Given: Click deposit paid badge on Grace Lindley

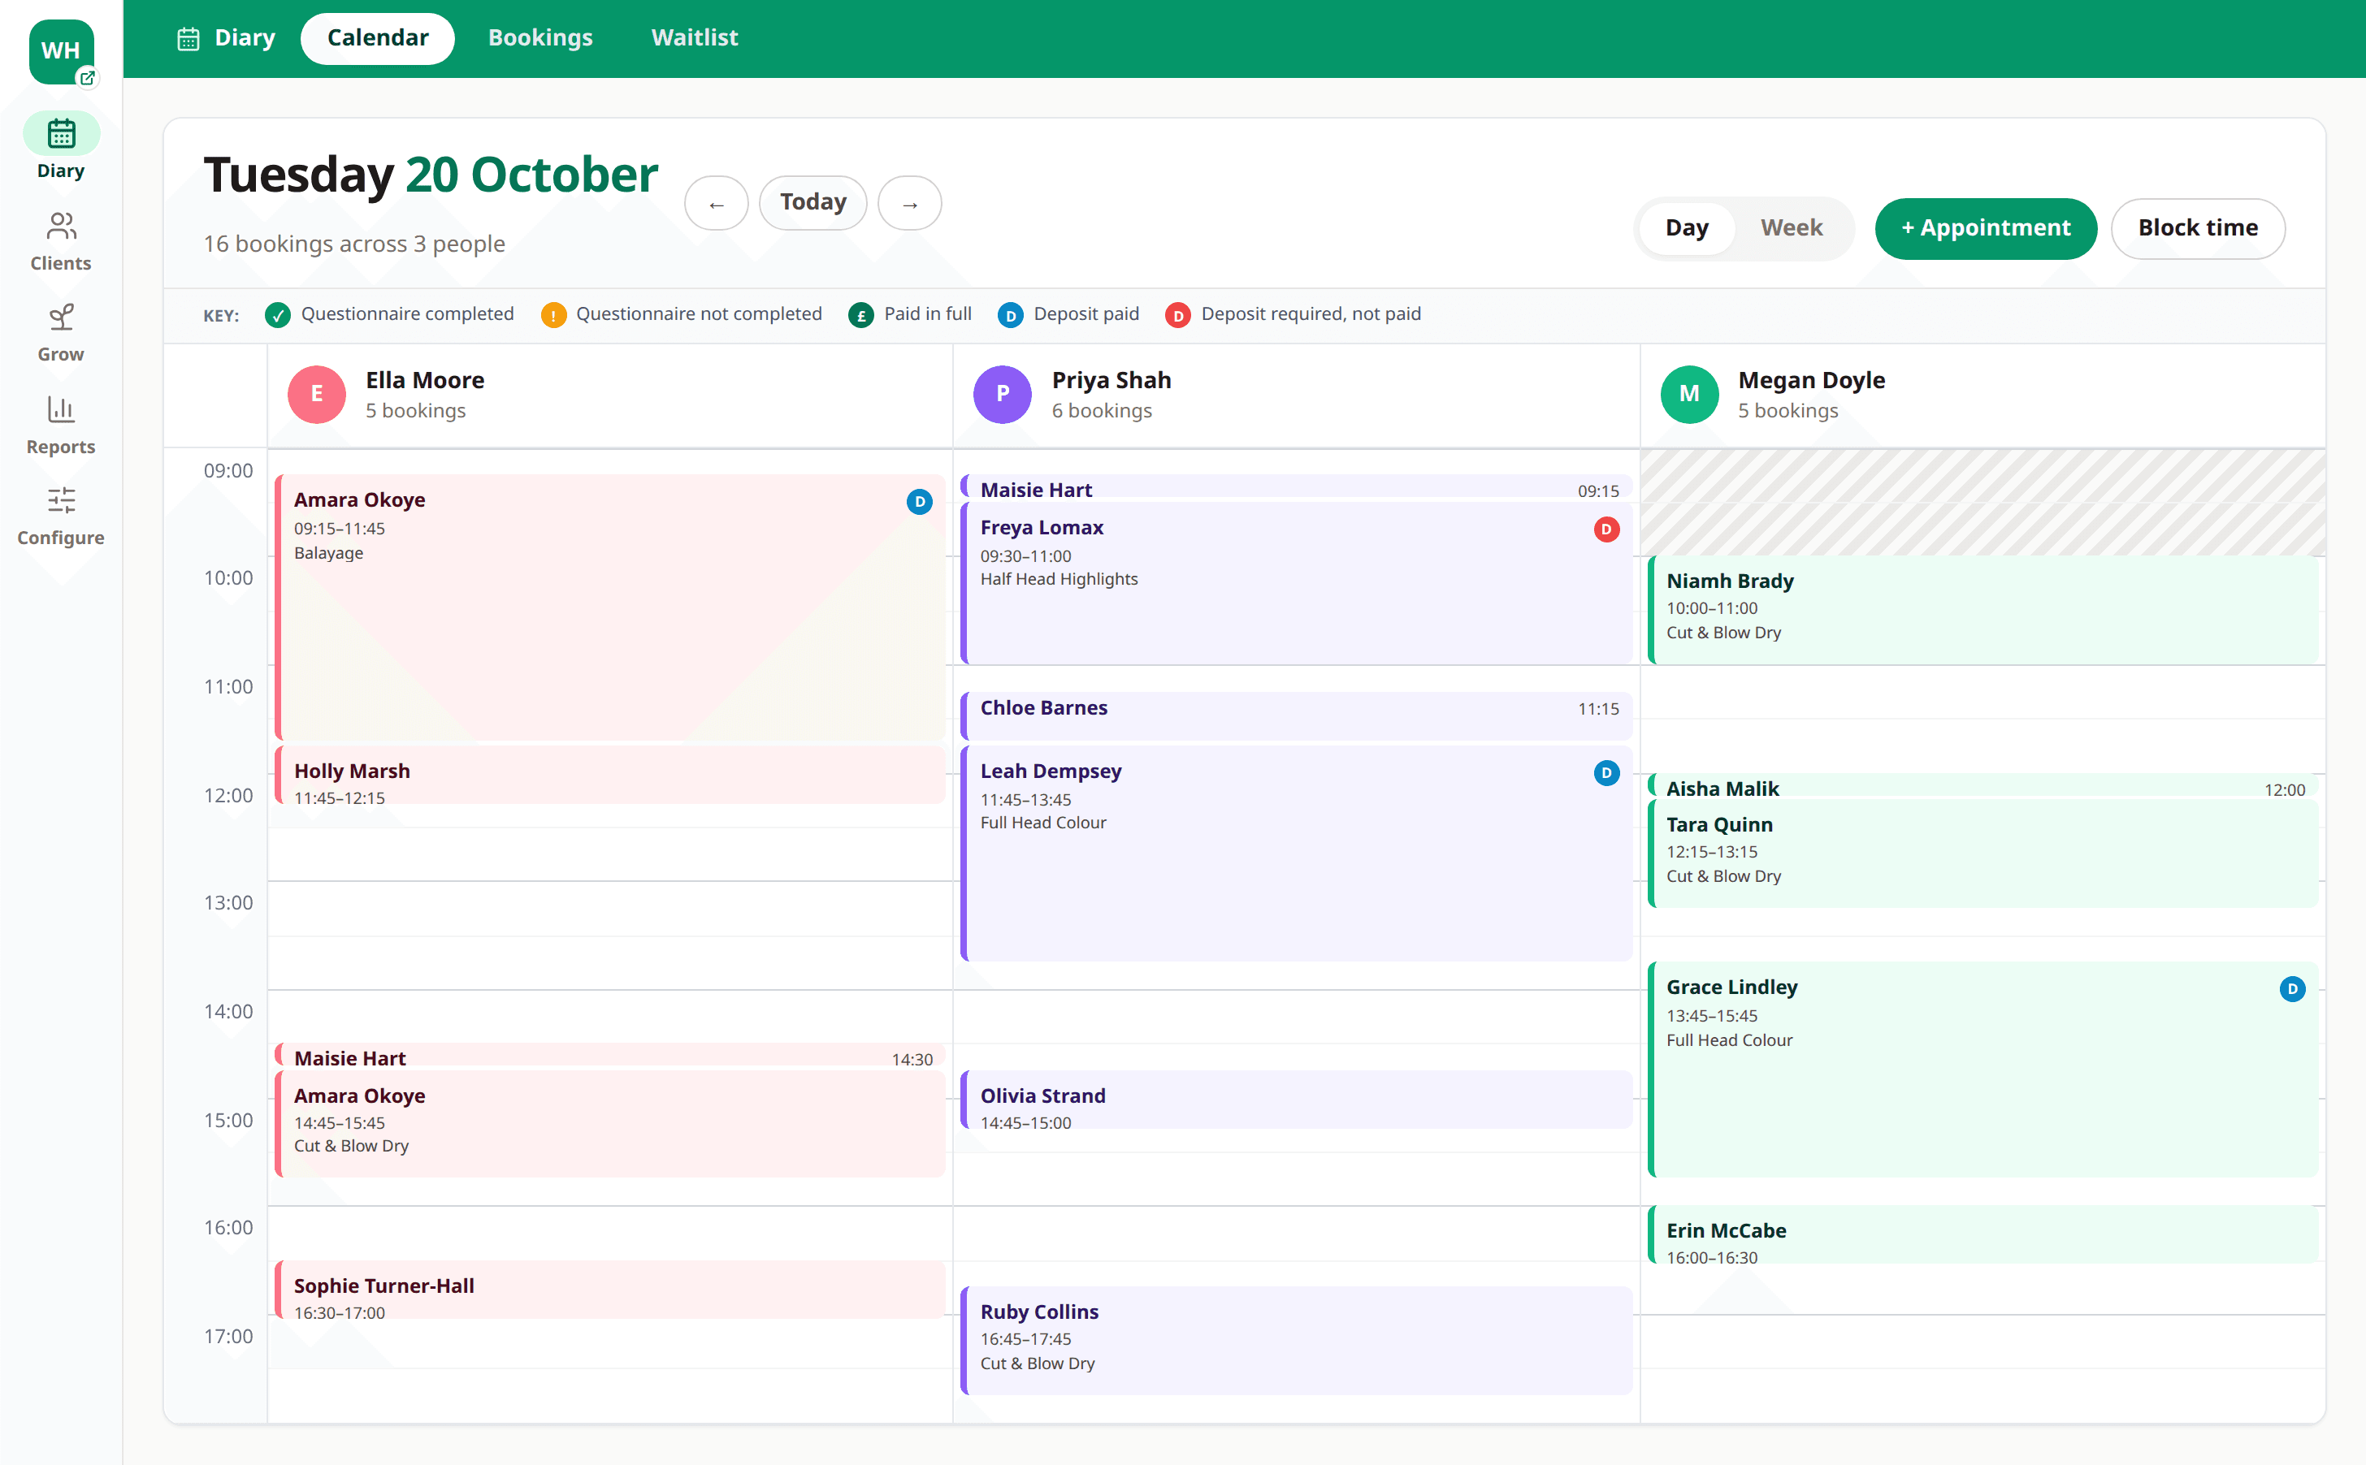Looking at the screenshot, I should pos(2292,989).
